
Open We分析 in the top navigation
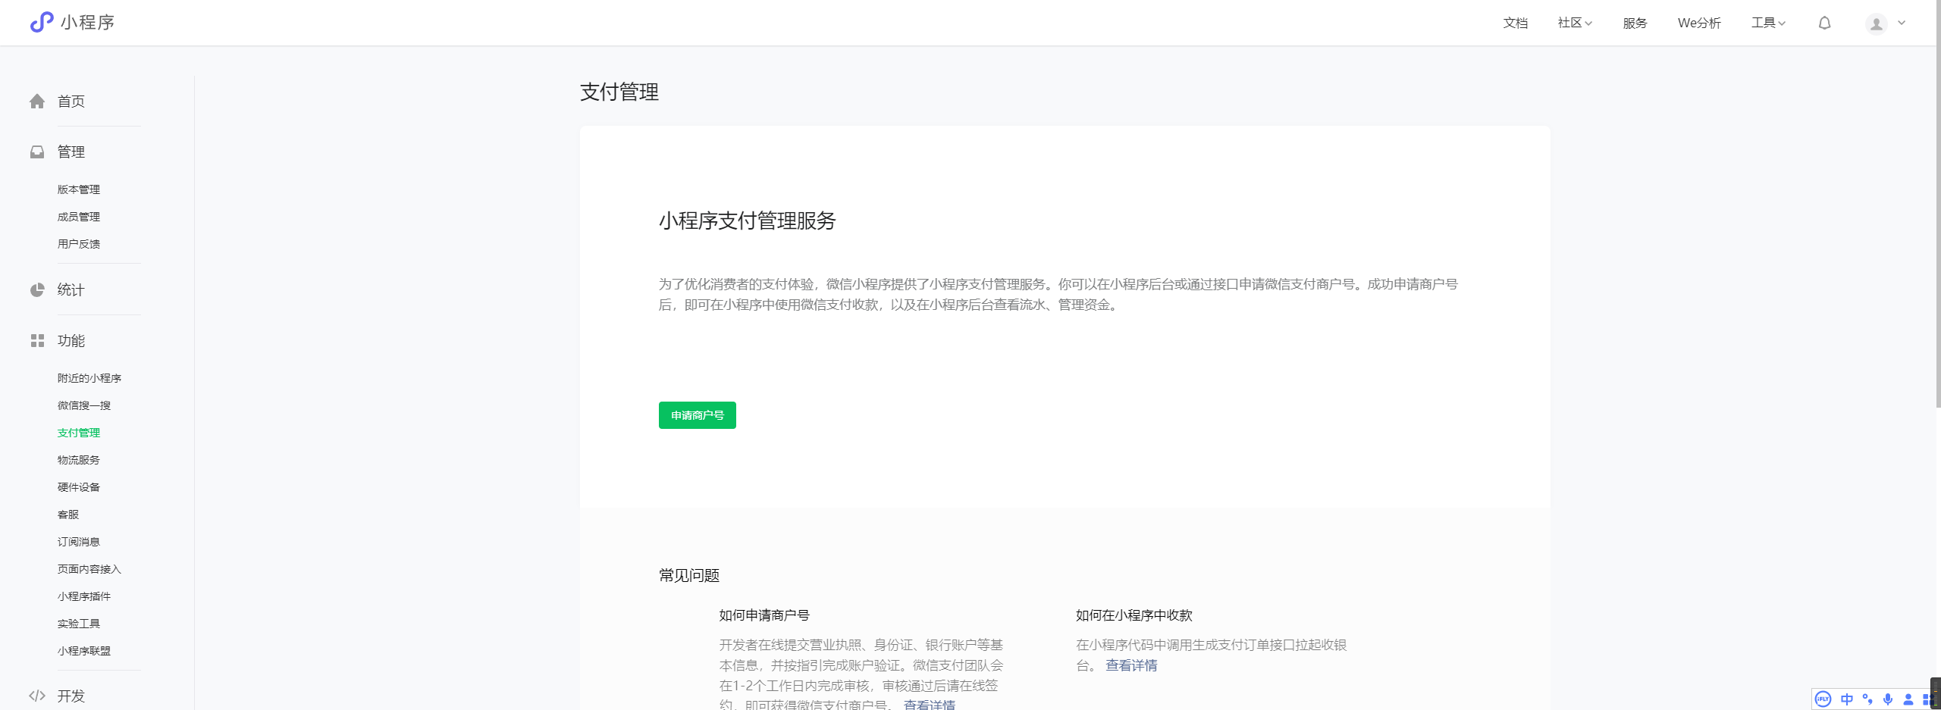(x=1699, y=23)
